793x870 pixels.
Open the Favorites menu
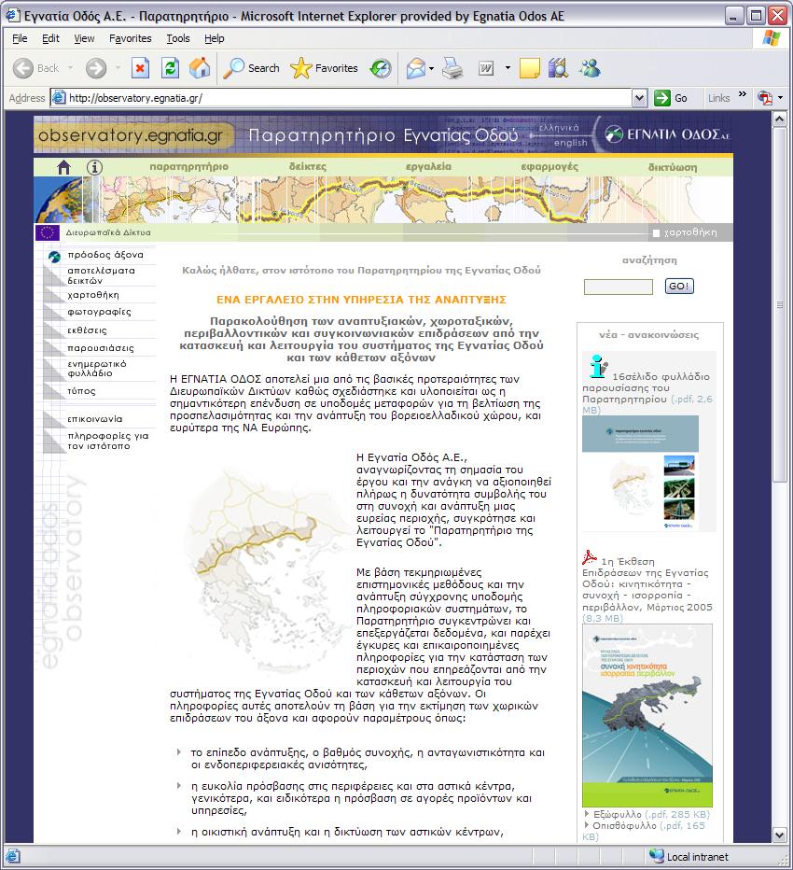click(131, 38)
